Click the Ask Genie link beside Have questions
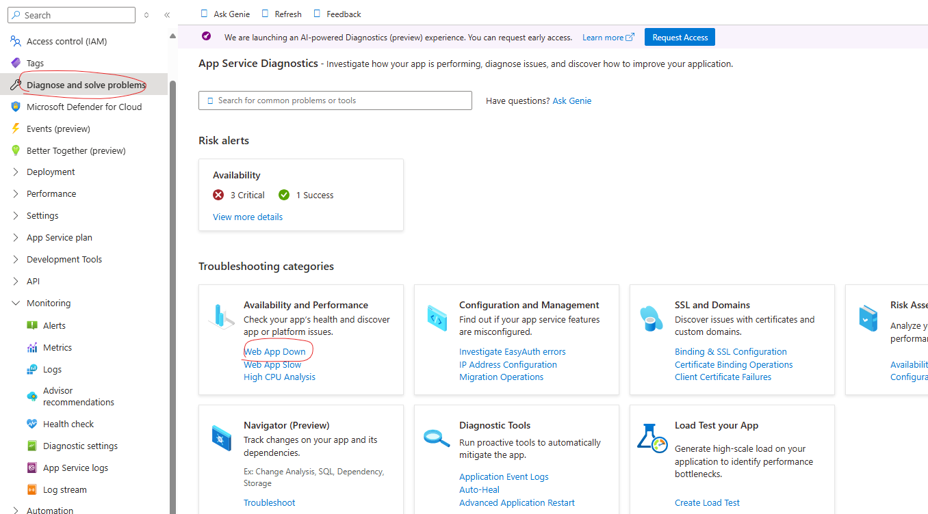This screenshot has width=928, height=514. pyautogui.click(x=572, y=100)
